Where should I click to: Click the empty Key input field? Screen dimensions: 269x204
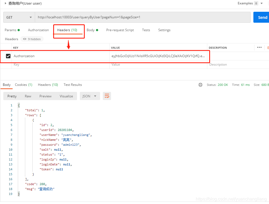60,65
